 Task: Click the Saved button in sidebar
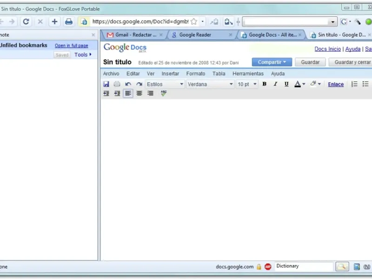coord(62,55)
